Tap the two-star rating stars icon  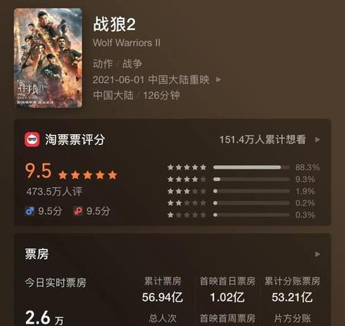coord(187,203)
